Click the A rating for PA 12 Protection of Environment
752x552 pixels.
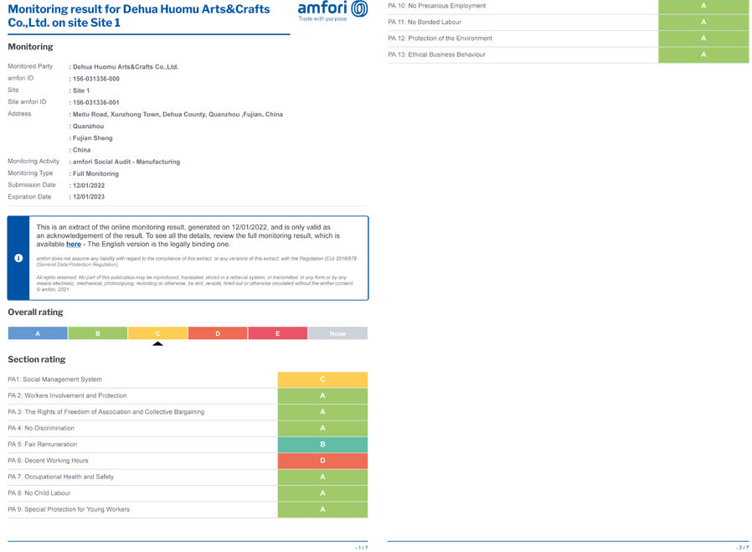[x=703, y=39]
